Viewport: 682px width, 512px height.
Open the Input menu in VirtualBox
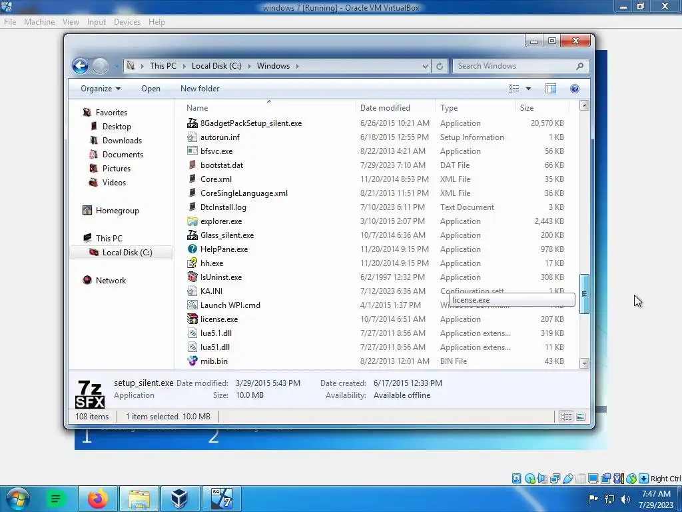click(96, 22)
